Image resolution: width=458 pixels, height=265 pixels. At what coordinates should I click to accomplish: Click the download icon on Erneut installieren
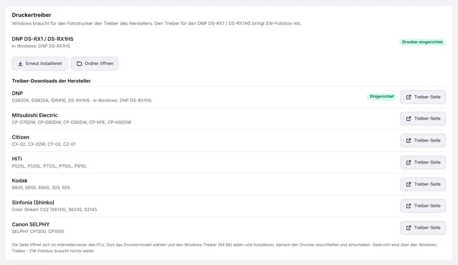pos(20,63)
